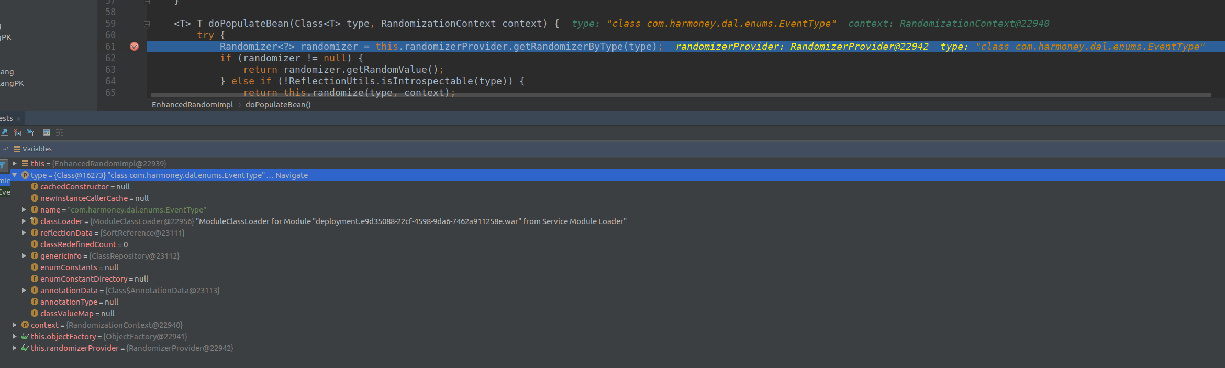Click the {RandomizerProvider@22942} value in Variables
The height and width of the screenshot is (368, 1225).
pos(180,348)
